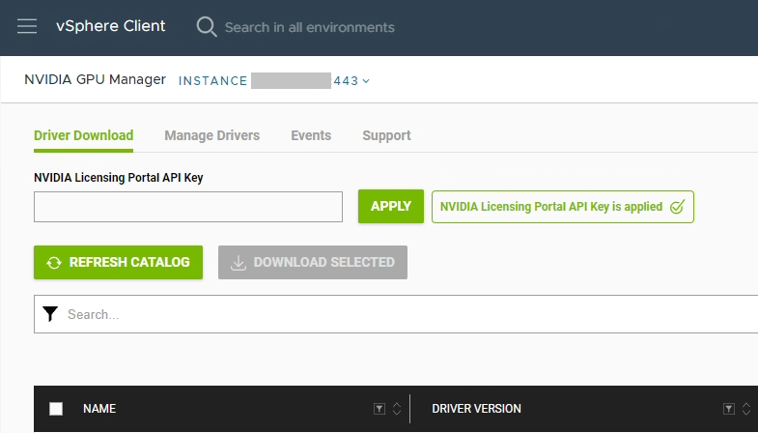The width and height of the screenshot is (758, 433).
Task: Click the vSphere Client title
Action: (111, 26)
